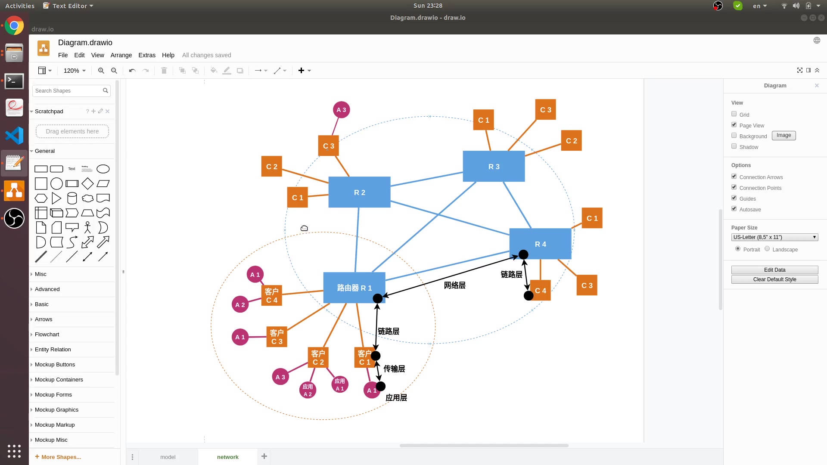The height and width of the screenshot is (465, 827).
Task: Select the diamond shape in General
Action: pos(87,183)
